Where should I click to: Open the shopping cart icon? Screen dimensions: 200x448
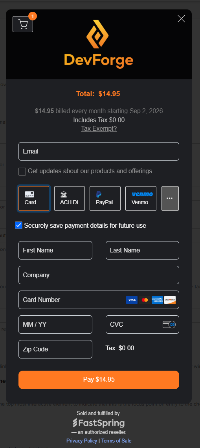point(23,24)
